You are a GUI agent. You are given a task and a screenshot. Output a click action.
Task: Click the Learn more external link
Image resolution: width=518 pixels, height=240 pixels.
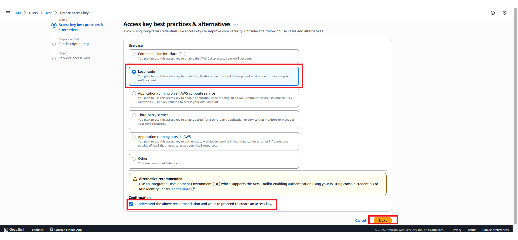[183, 189]
